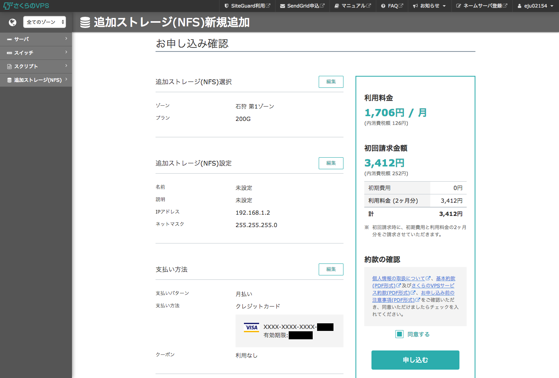Click the 月払い payment pattern value
559x378 pixels.
pyautogui.click(x=244, y=294)
